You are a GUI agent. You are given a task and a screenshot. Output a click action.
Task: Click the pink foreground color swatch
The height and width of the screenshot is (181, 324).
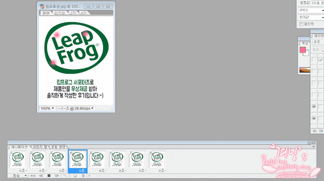pos(303,50)
